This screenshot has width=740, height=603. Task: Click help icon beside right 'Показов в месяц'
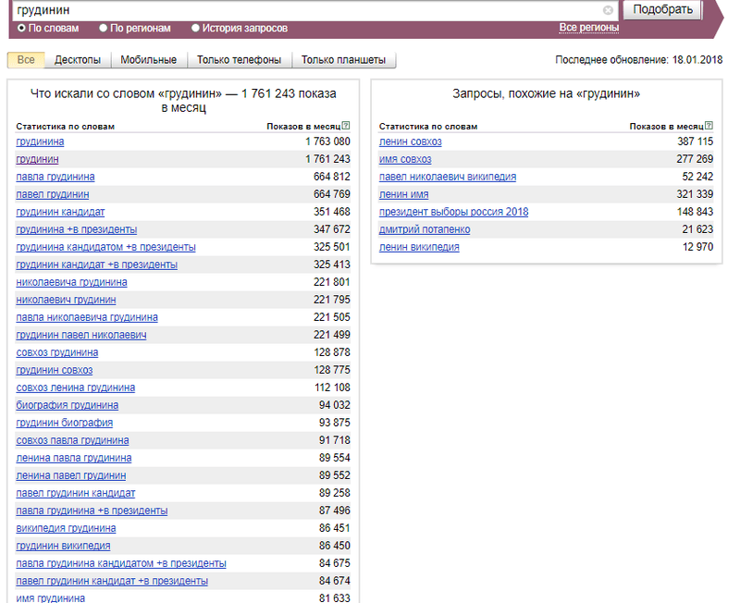pyautogui.click(x=709, y=126)
